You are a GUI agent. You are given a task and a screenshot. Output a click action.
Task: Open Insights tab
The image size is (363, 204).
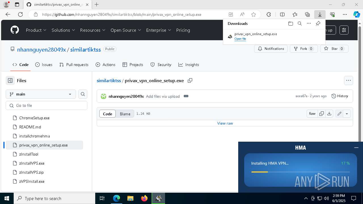pyautogui.click(x=189, y=65)
